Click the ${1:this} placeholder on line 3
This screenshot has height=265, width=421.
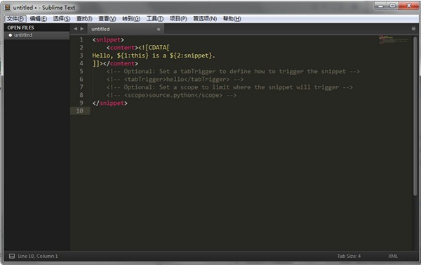[133, 56]
